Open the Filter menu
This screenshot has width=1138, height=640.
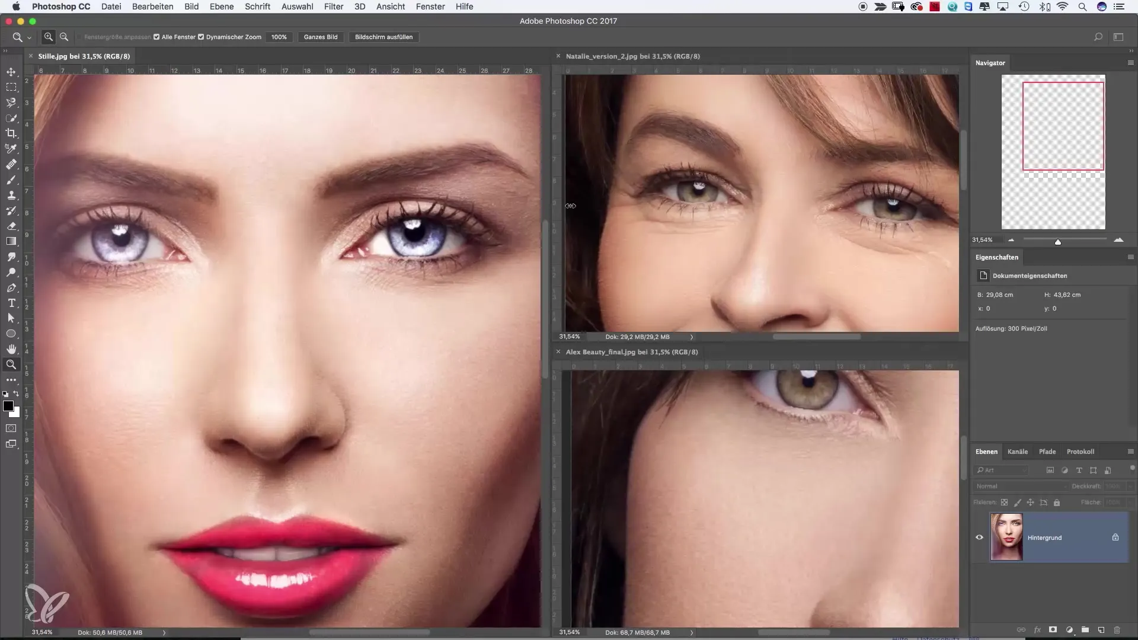tap(334, 7)
